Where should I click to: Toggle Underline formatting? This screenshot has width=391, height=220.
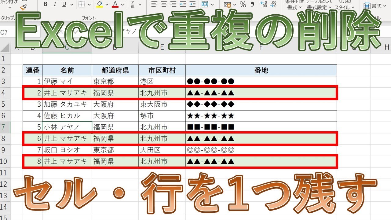(64, 4)
